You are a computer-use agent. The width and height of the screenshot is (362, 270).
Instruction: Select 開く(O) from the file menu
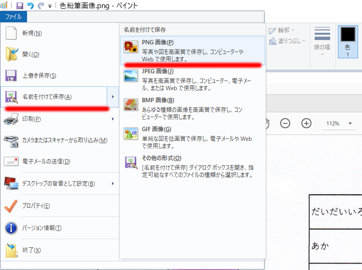(x=59, y=54)
